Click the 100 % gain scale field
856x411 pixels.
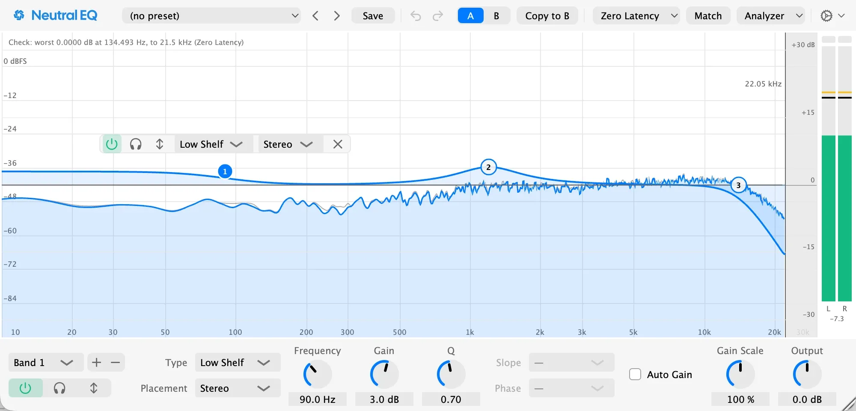tap(740, 399)
